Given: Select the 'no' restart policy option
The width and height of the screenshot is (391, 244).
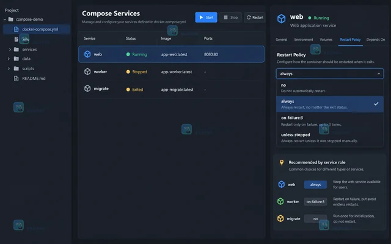Looking at the screenshot, I should pyautogui.click(x=330, y=88).
